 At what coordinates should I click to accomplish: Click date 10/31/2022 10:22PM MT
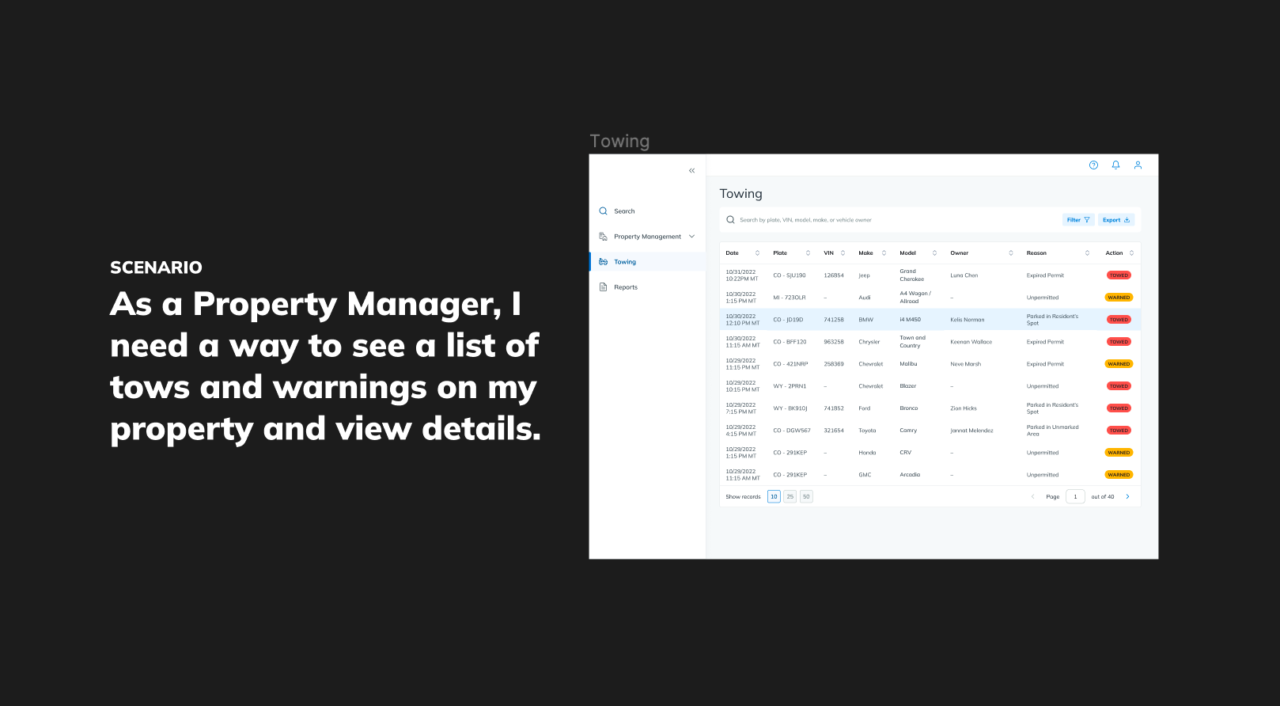pos(742,275)
